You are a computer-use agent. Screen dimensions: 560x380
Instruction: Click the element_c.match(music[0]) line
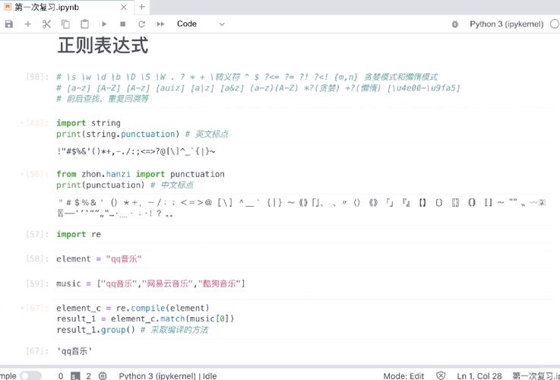tap(145, 318)
